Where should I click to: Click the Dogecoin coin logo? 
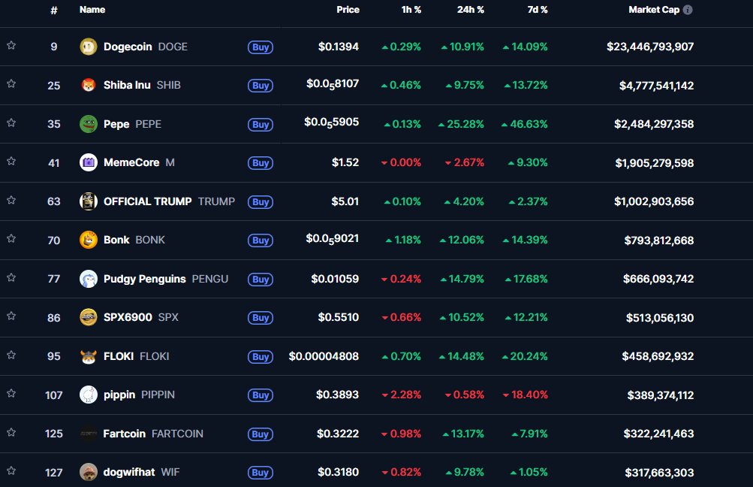pos(89,47)
